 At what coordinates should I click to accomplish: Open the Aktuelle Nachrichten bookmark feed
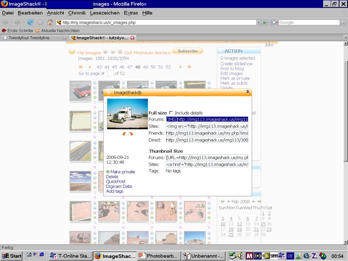pos(57,30)
